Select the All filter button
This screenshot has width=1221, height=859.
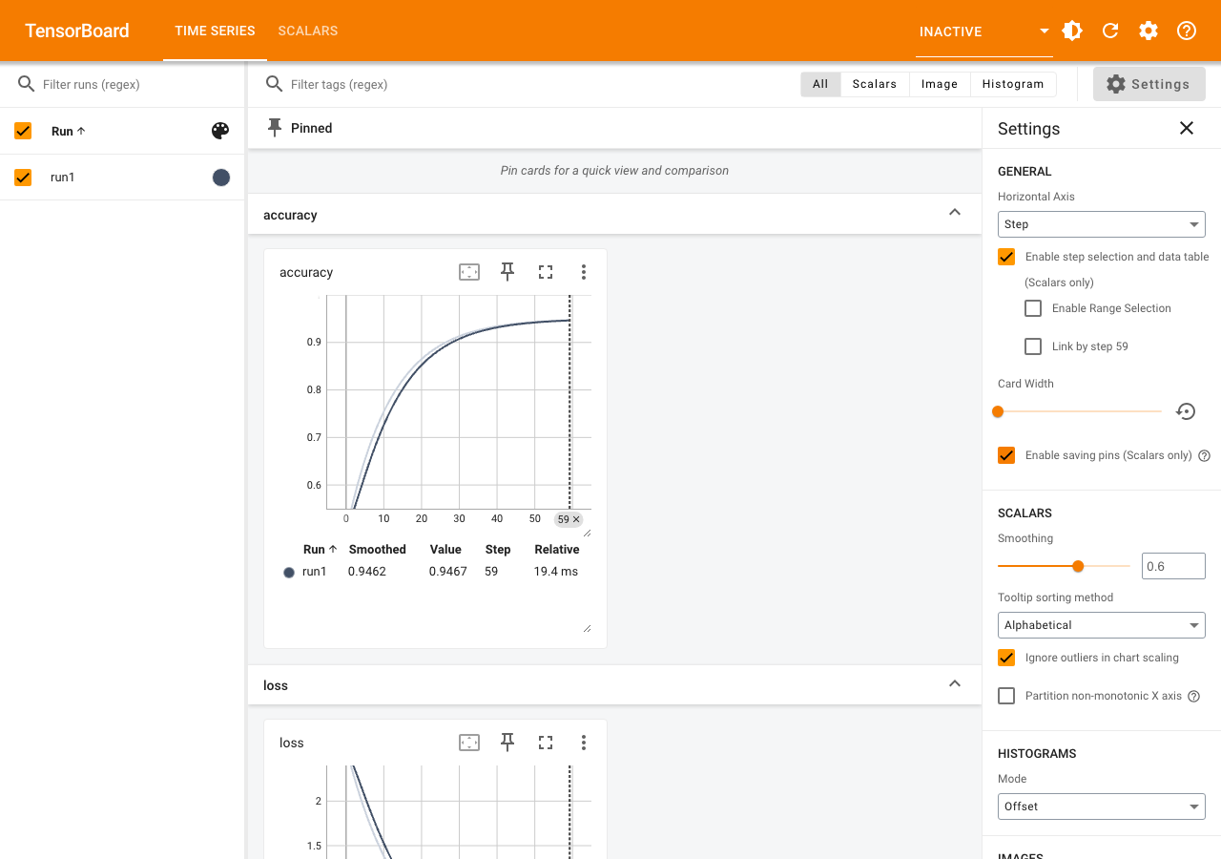point(820,84)
